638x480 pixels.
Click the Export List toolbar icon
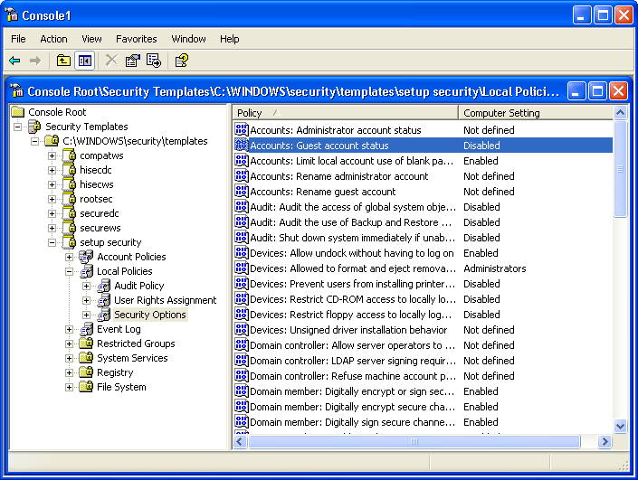coord(154,61)
